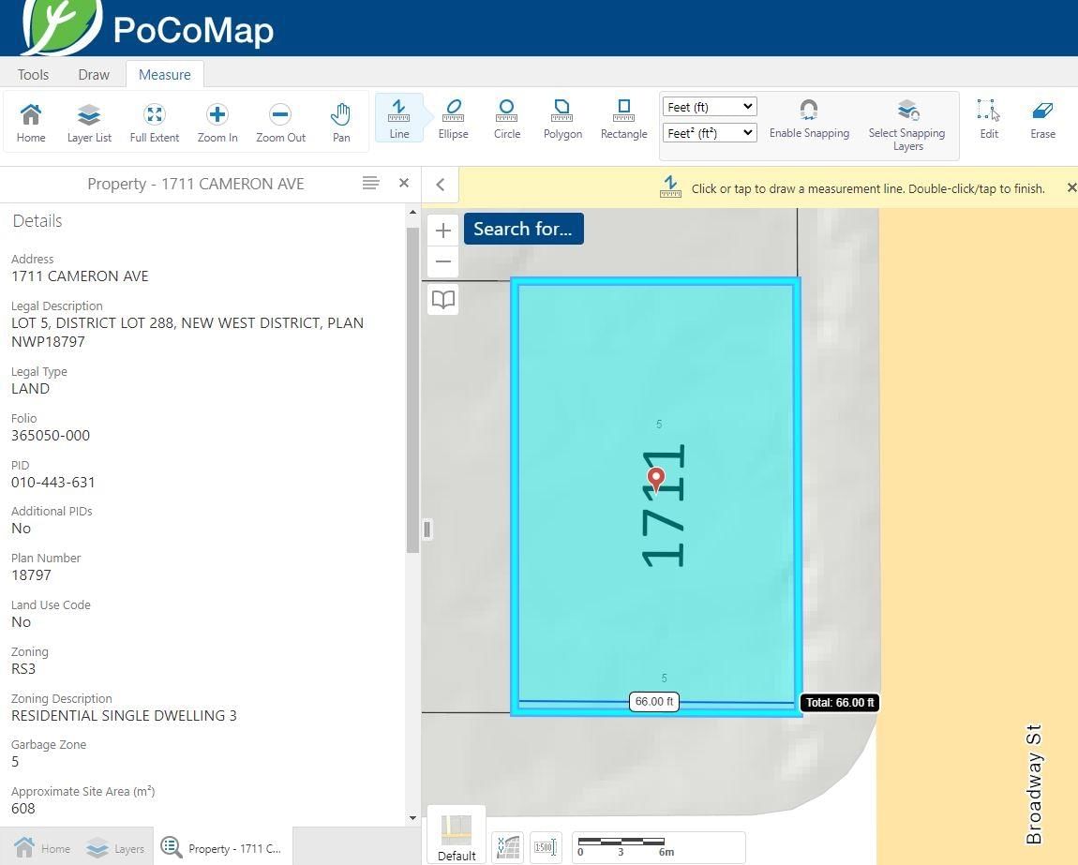1078x865 pixels.
Task: Click the PoCoMap logo
Action: coord(149,28)
